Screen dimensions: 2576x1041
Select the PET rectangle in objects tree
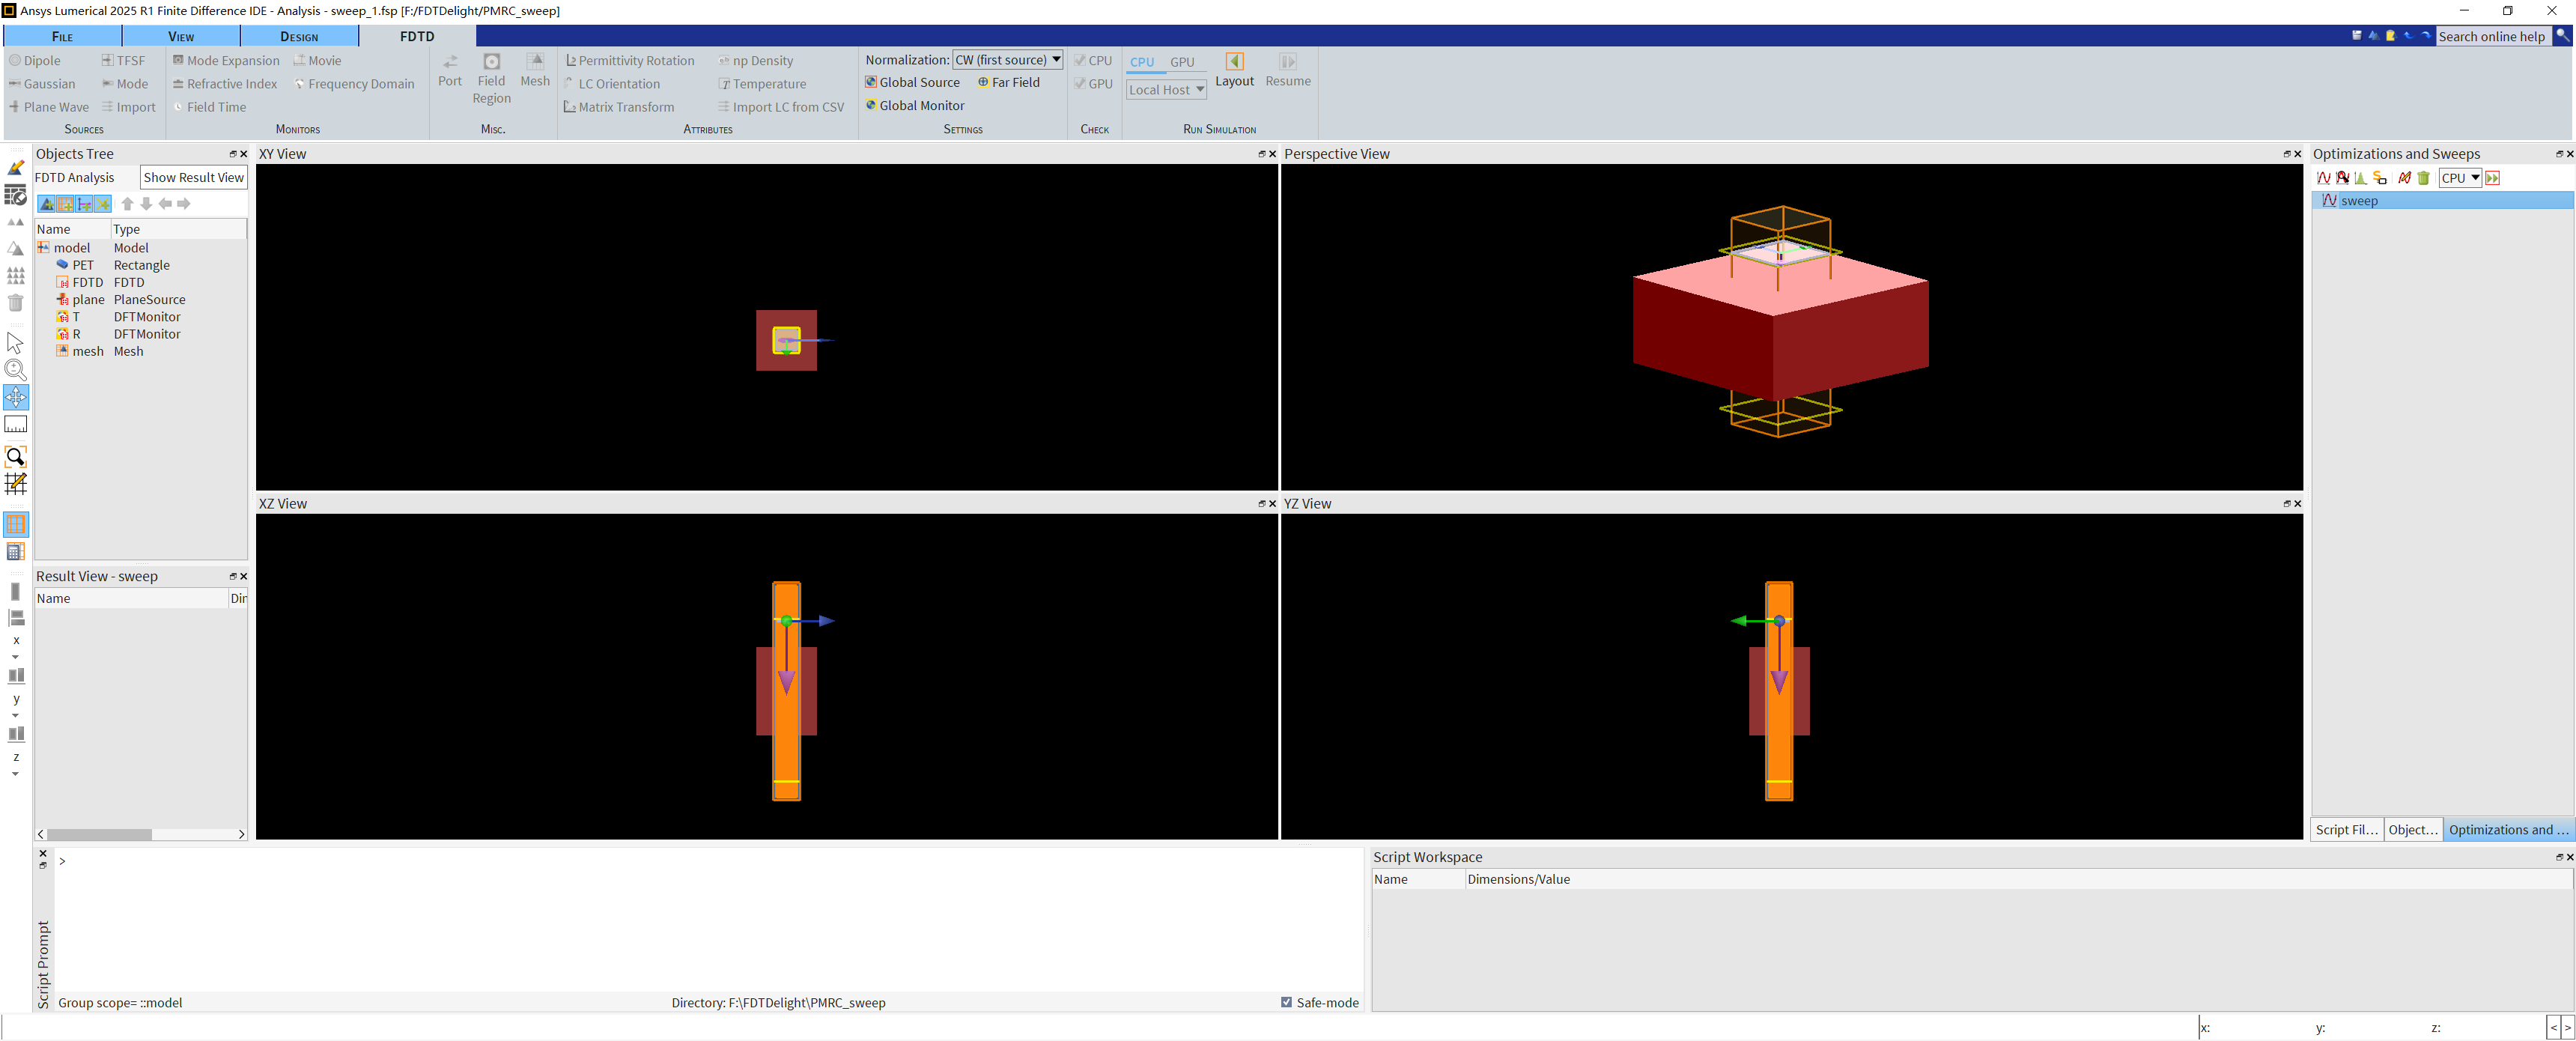(x=83, y=265)
